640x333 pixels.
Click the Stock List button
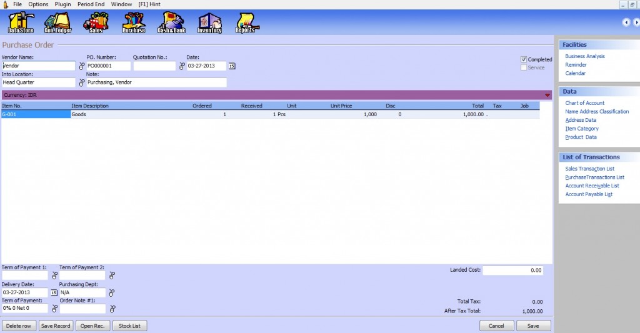click(129, 326)
